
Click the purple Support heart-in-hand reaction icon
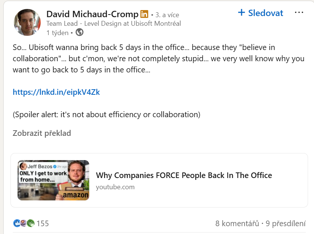24,224
